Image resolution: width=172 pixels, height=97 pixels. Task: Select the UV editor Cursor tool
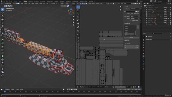point(78,10)
